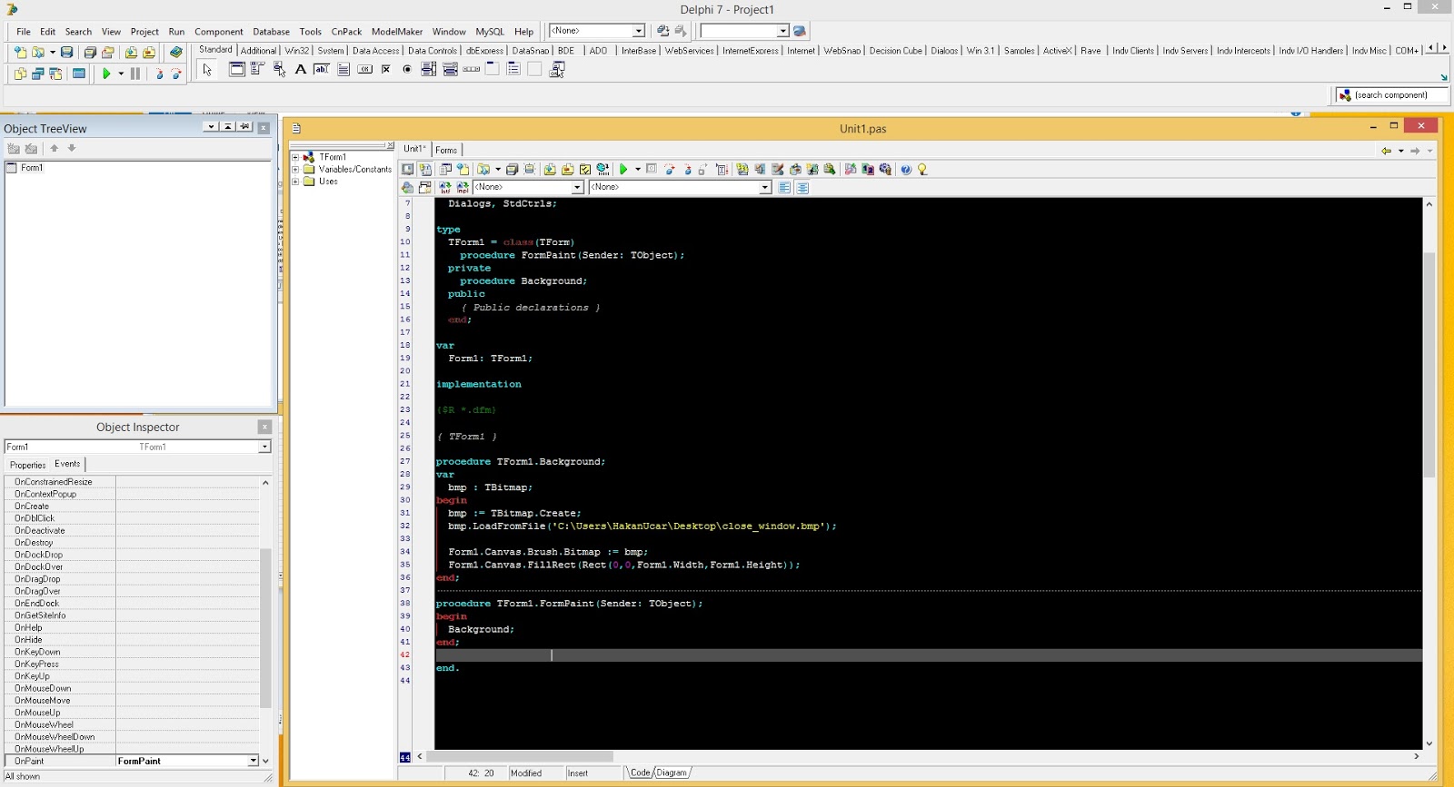
Task: Click the green Run button in main toolbar
Action: tap(106, 74)
